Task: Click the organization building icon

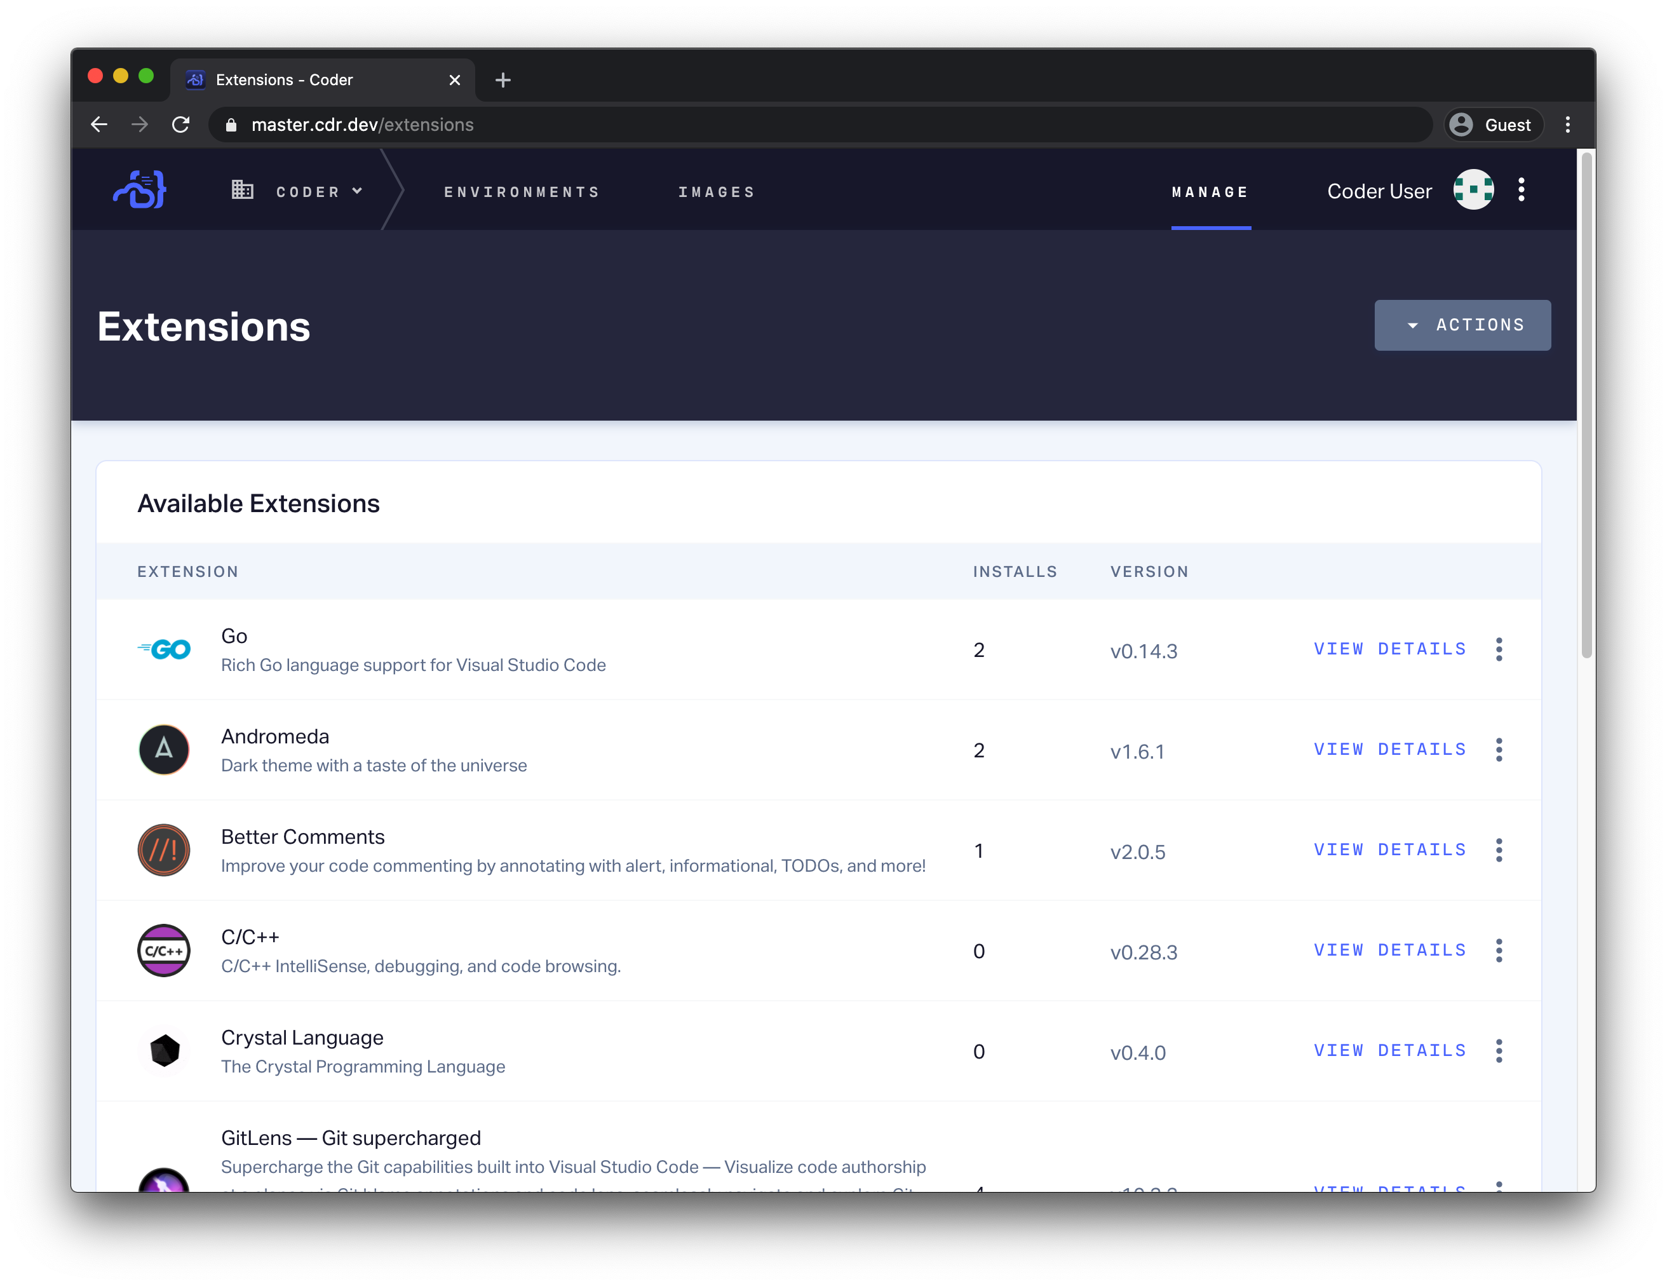Action: click(x=242, y=190)
